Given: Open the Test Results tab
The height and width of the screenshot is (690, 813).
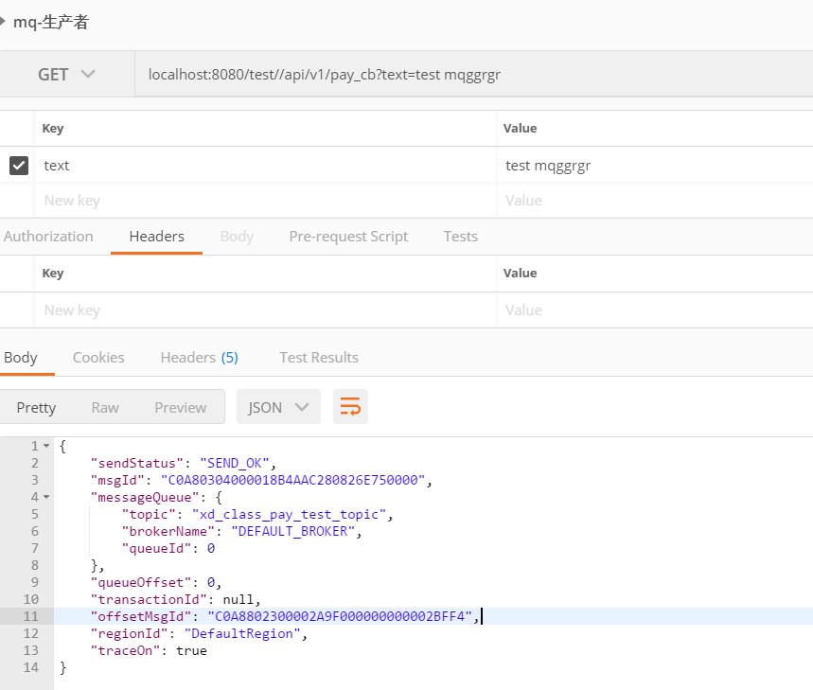Looking at the screenshot, I should (318, 357).
